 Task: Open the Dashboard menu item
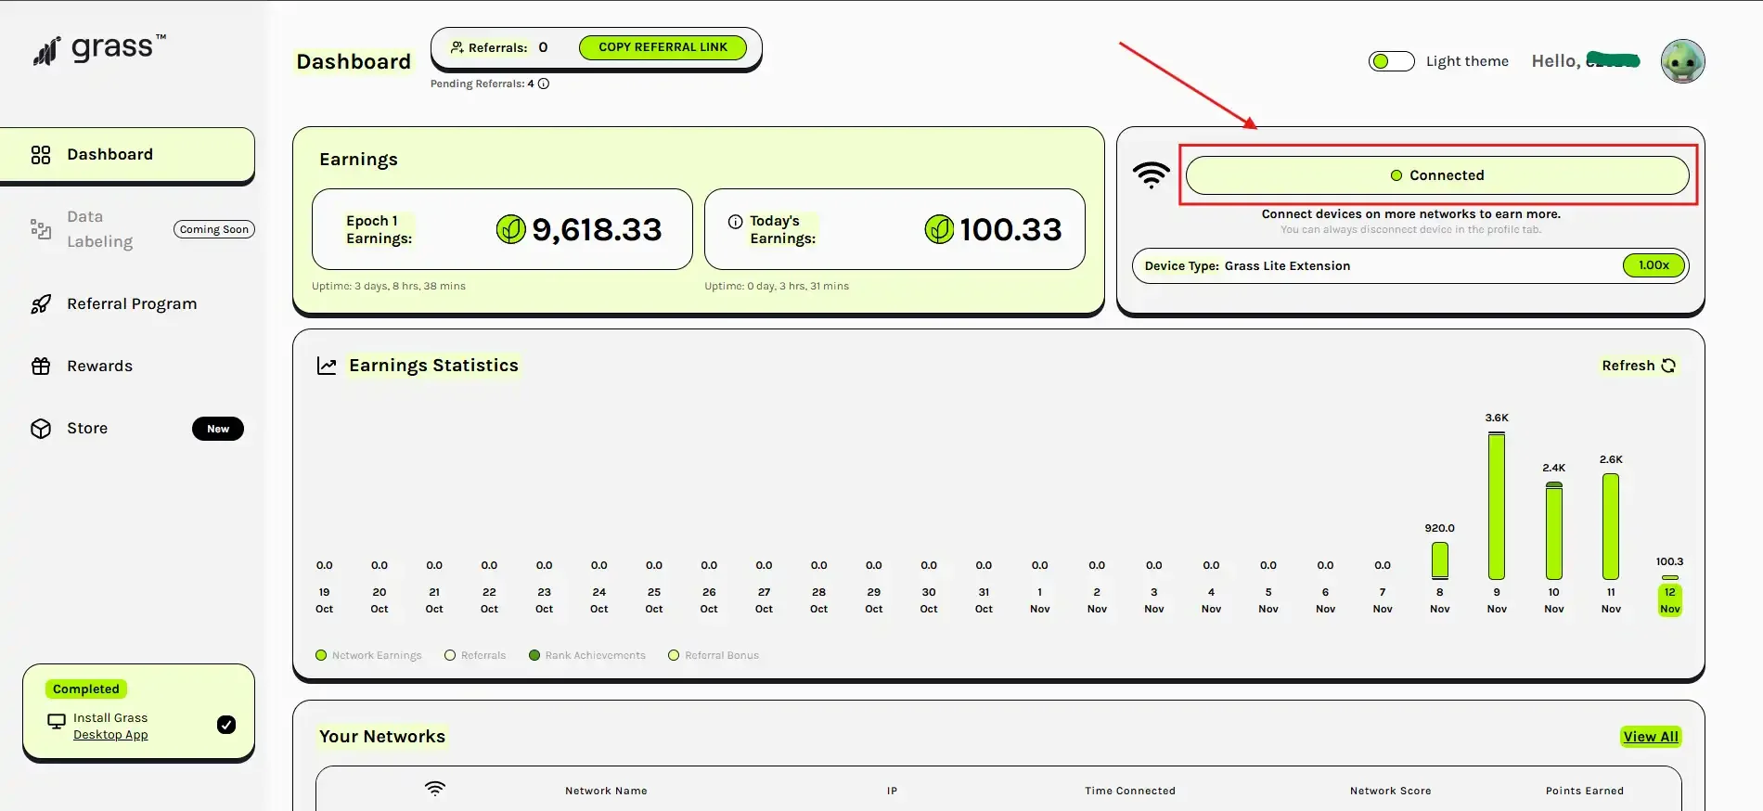(127, 155)
